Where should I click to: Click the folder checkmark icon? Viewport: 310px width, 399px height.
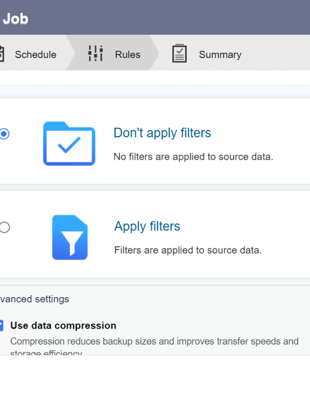point(69,143)
